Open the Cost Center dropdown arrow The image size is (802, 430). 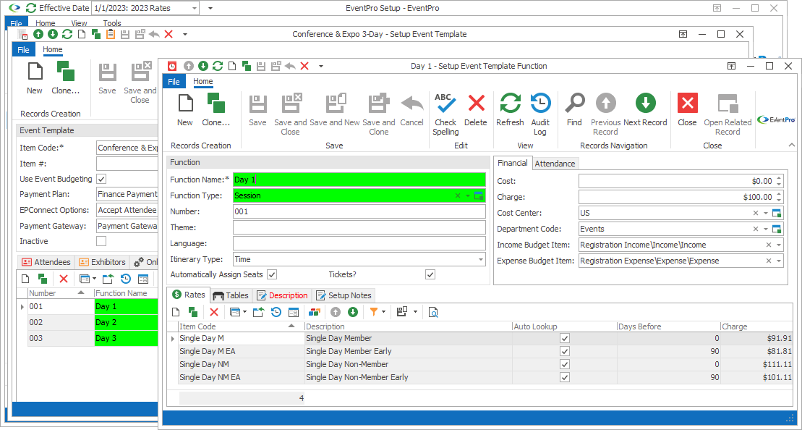coord(766,213)
